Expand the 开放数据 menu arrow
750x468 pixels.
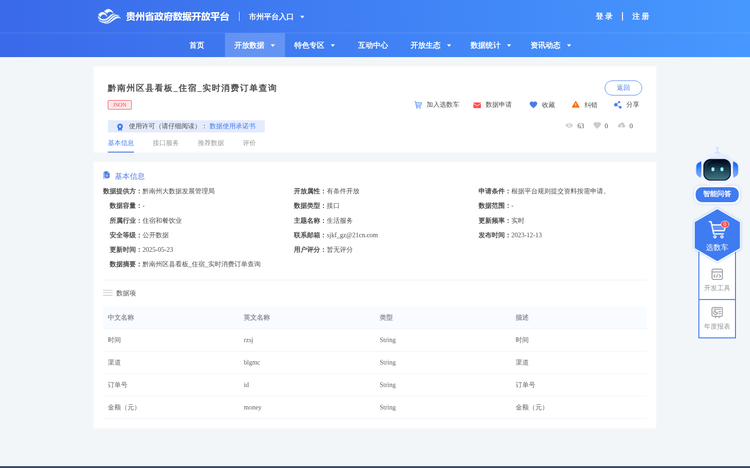[x=273, y=45]
